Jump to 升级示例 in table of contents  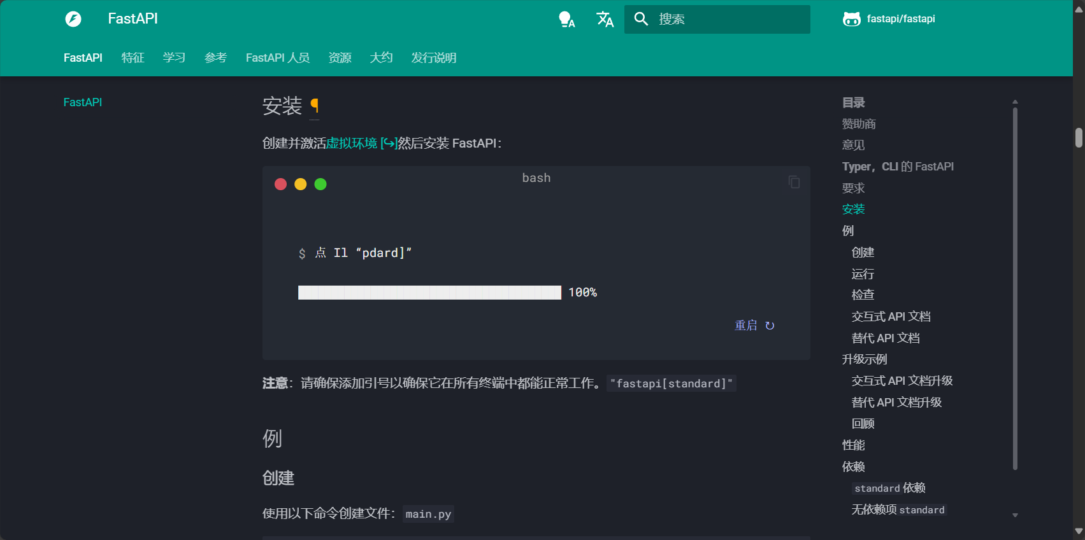pos(865,359)
